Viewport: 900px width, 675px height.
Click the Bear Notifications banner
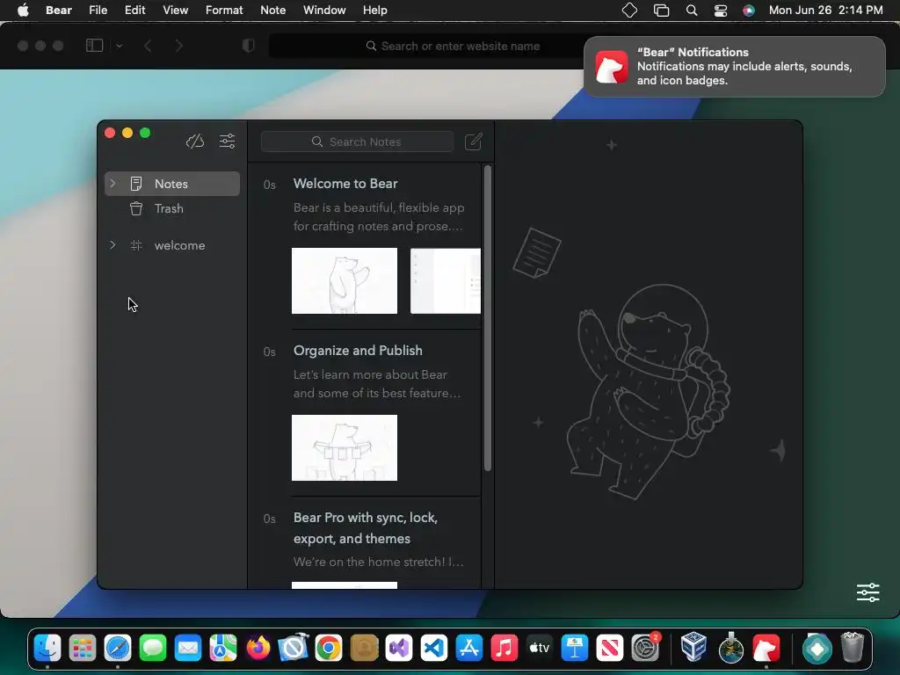point(734,67)
